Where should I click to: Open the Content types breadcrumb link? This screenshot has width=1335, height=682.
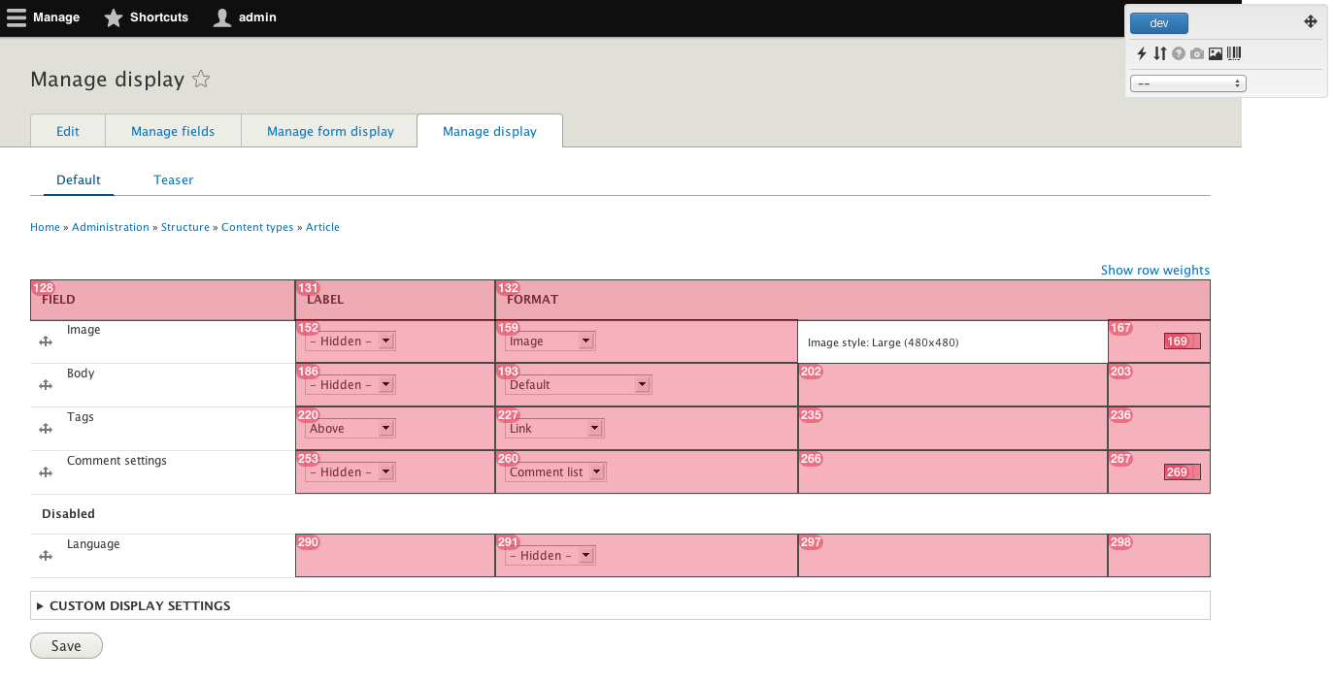coord(257,227)
